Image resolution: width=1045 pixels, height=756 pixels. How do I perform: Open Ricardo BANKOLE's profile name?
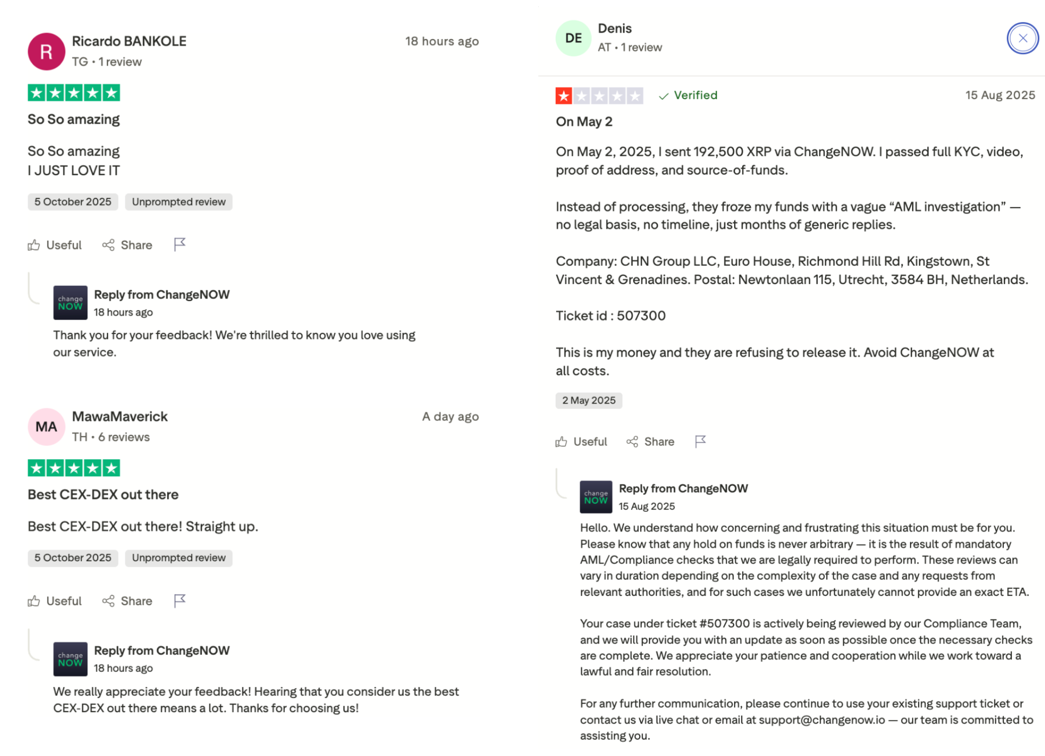pos(129,41)
